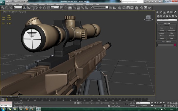The width and height of the screenshot is (178, 111).
Task: Open the Selected key mode dropdown
Action: pyautogui.click(x=143, y=103)
